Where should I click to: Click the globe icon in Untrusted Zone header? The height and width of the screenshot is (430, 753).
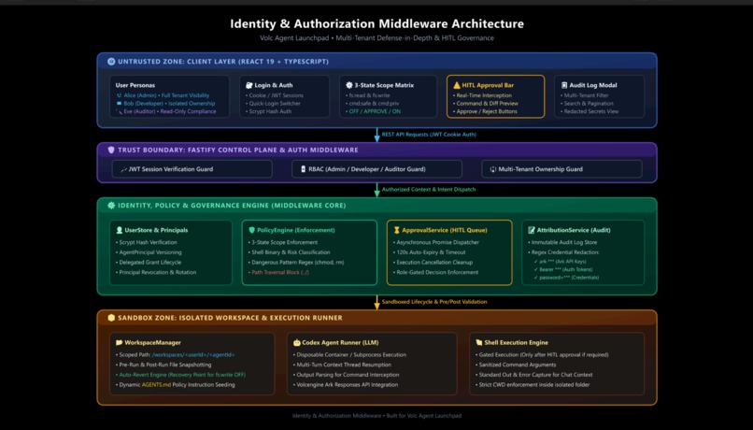[x=111, y=62]
